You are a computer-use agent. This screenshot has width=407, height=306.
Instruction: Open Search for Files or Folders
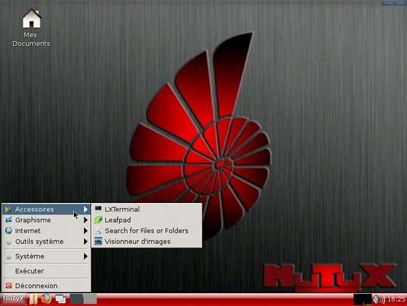(147, 231)
